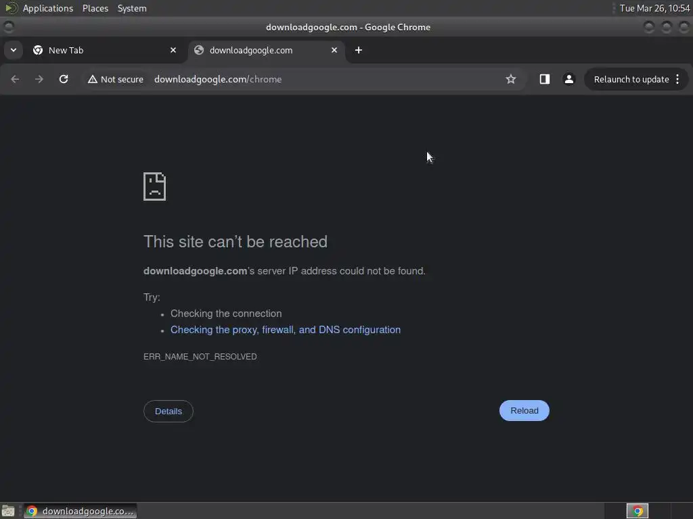
Task: Open the Chrome three-dot menu
Action: click(x=677, y=80)
